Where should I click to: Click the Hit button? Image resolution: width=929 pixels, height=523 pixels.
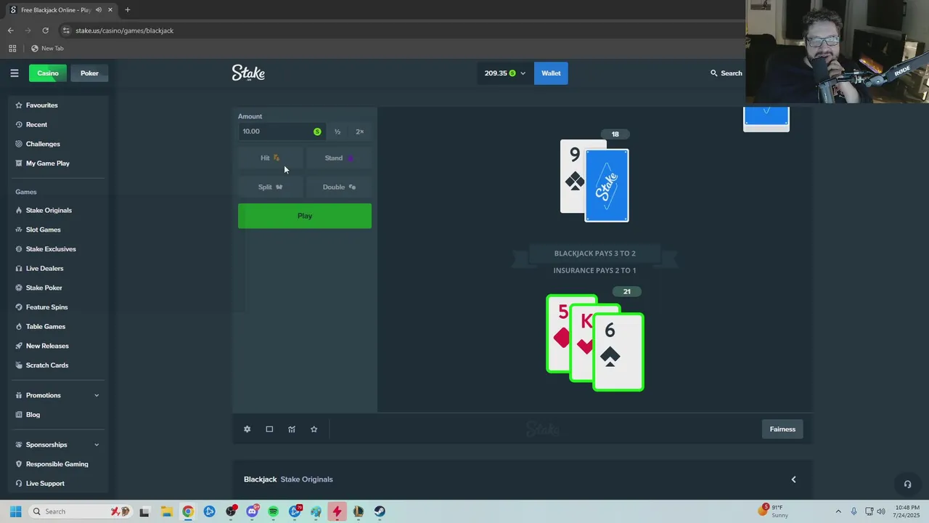pos(270,158)
